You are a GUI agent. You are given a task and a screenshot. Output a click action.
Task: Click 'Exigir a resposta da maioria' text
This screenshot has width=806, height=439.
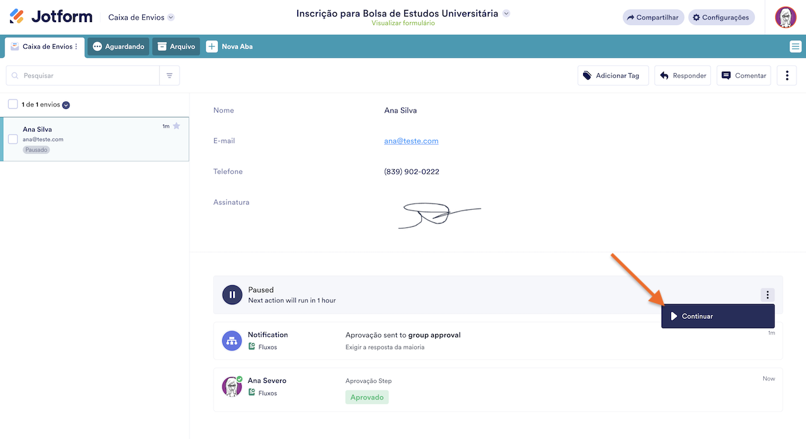[385, 347]
